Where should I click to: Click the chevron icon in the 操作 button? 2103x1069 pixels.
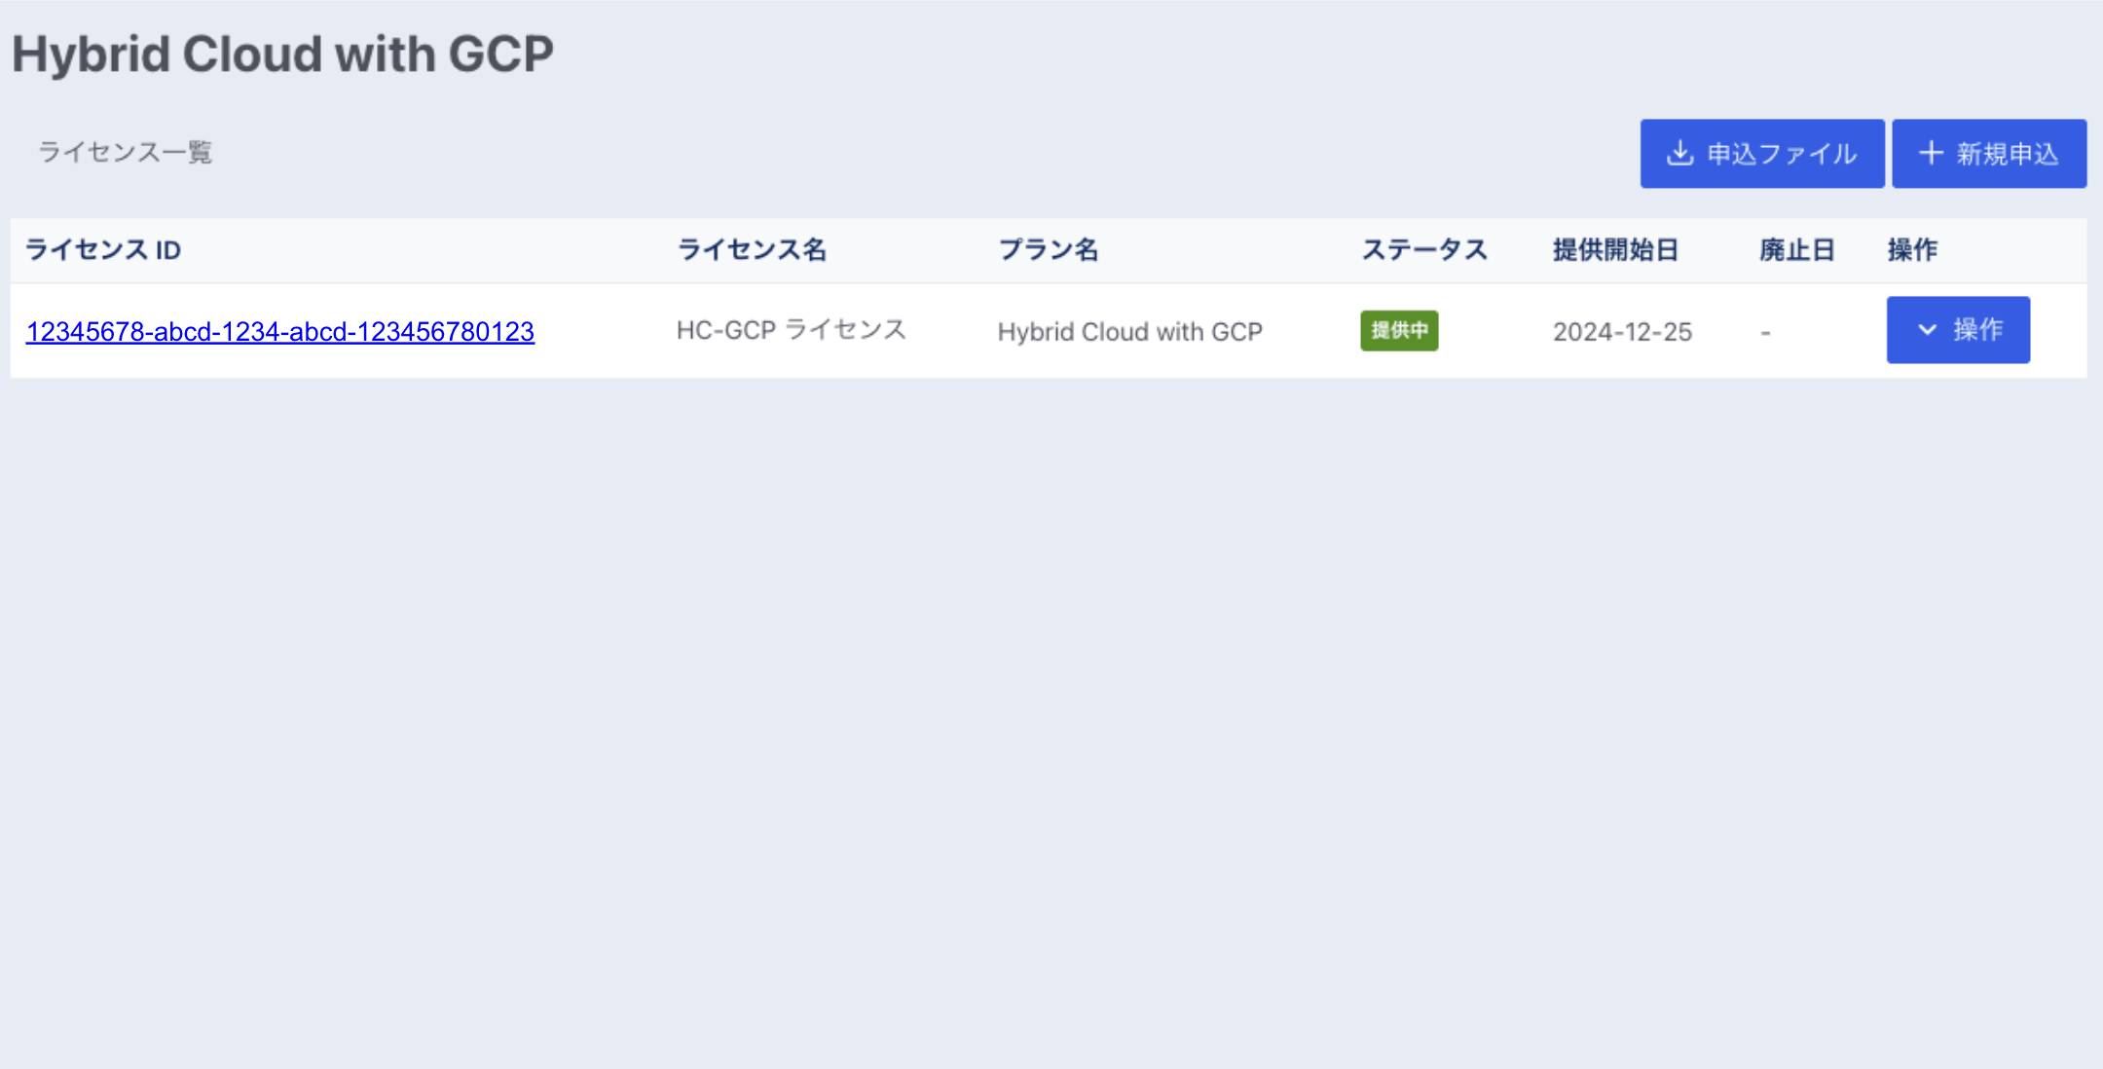click(x=1927, y=330)
